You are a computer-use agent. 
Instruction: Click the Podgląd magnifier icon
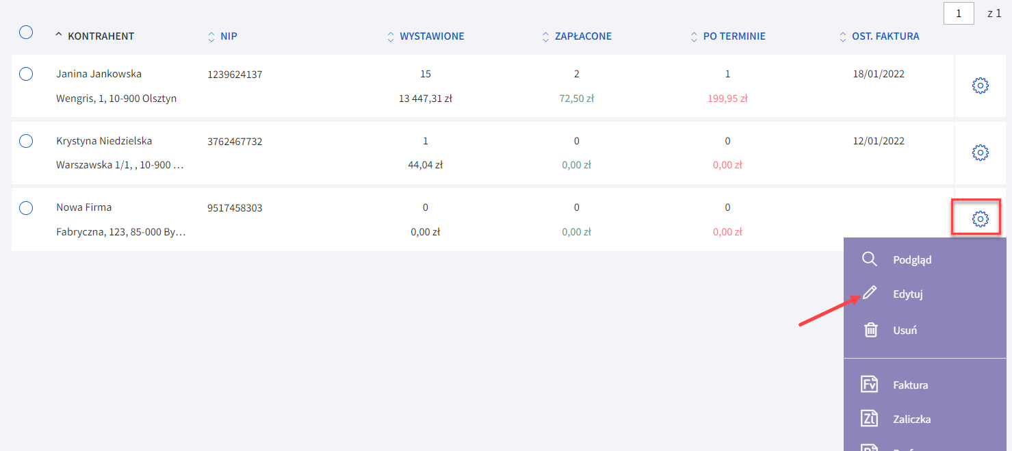(x=869, y=259)
